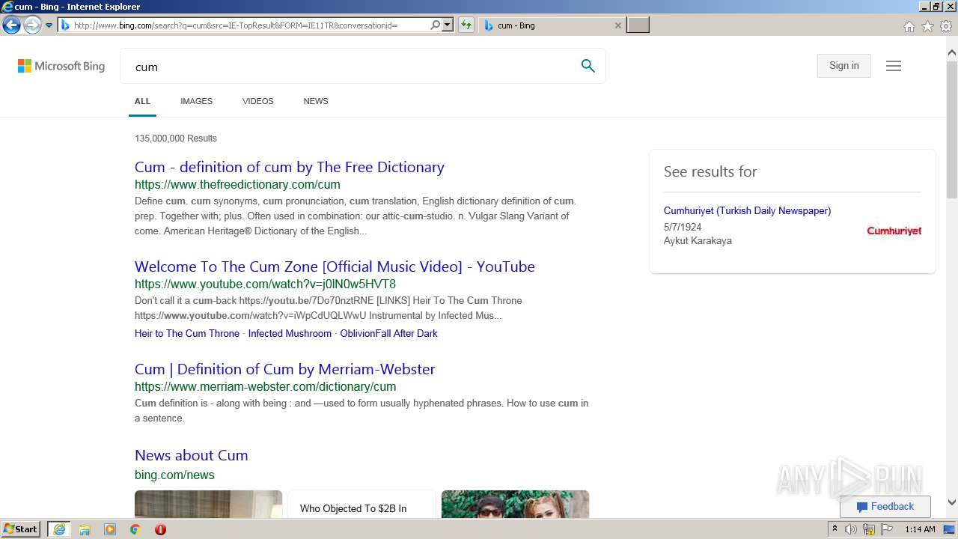Click the browser Forward arrow button

pyautogui.click(x=32, y=25)
